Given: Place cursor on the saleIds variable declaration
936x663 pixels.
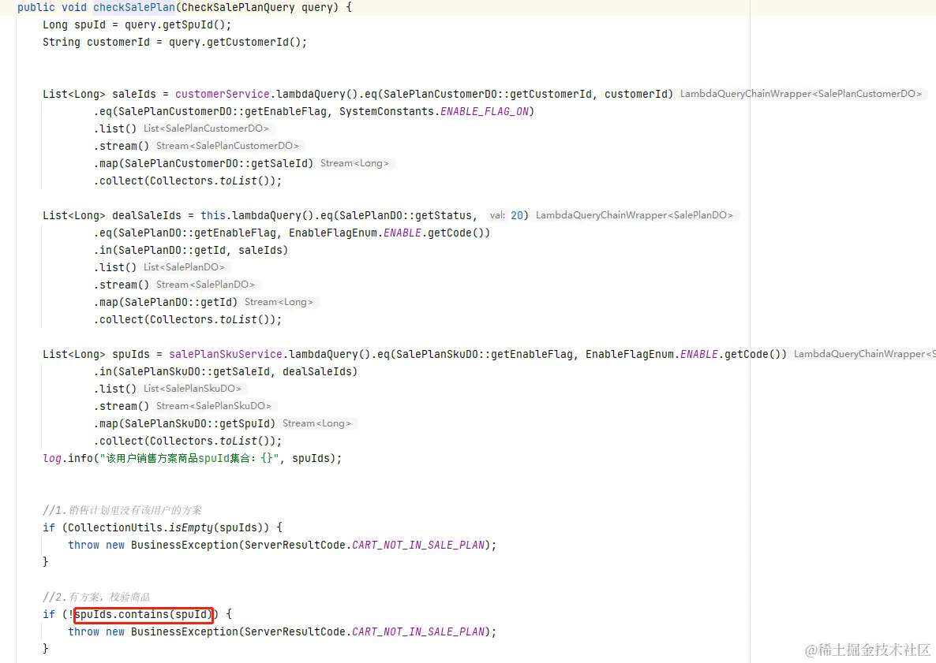Looking at the screenshot, I should click(x=133, y=94).
